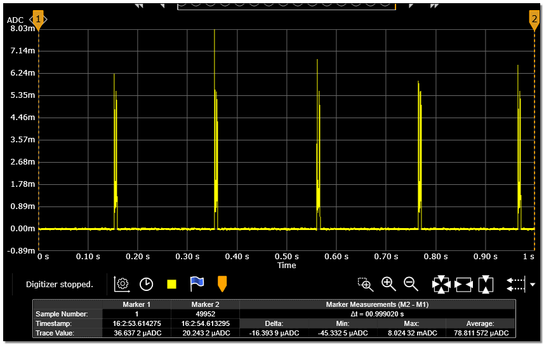Autoscale both axes with four-arrow icon
The width and height of the screenshot is (544, 345).
pos(441,284)
